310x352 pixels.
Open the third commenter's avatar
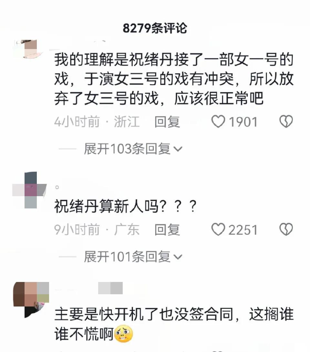tap(31, 300)
